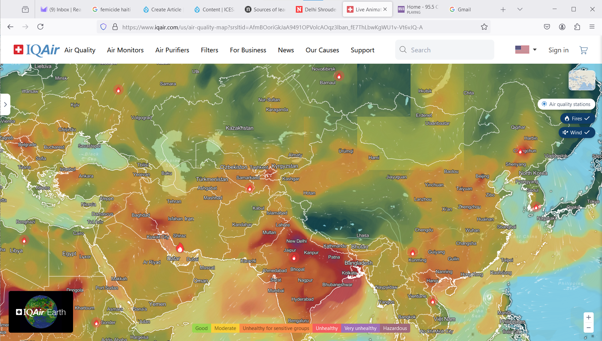Click the Sign in link
The image size is (602, 341).
pos(558,50)
